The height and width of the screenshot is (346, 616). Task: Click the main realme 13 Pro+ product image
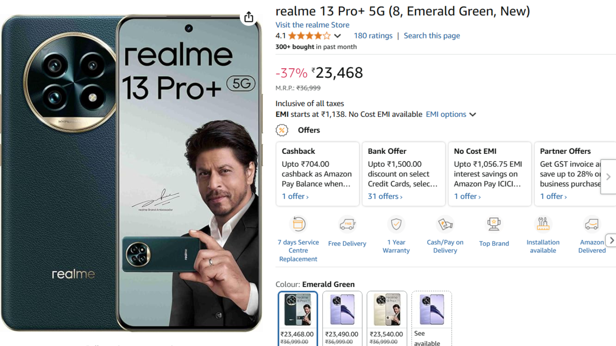click(131, 173)
